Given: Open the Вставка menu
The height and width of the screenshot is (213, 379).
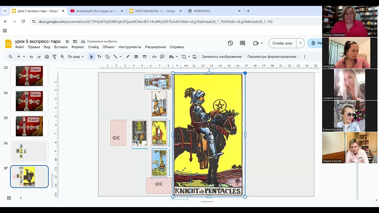Looking at the screenshot, I should [61, 47].
